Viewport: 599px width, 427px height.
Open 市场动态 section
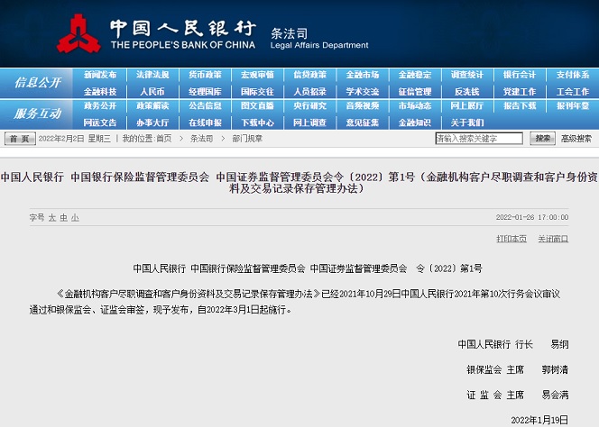(415, 105)
